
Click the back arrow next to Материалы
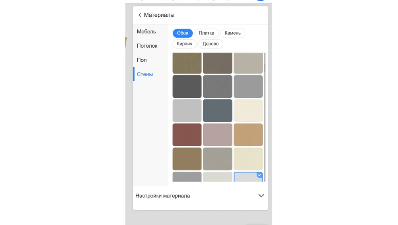(x=140, y=15)
